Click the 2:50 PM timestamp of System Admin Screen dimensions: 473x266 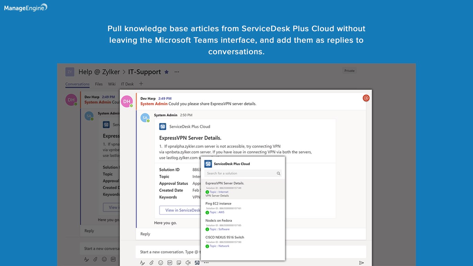tap(186, 115)
